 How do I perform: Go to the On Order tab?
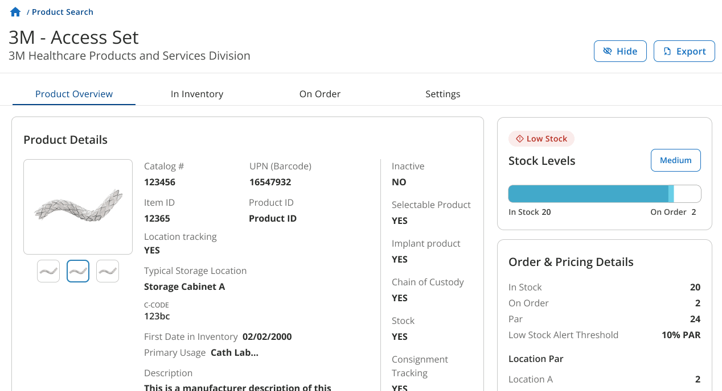pyautogui.click(x=320, y=94)
